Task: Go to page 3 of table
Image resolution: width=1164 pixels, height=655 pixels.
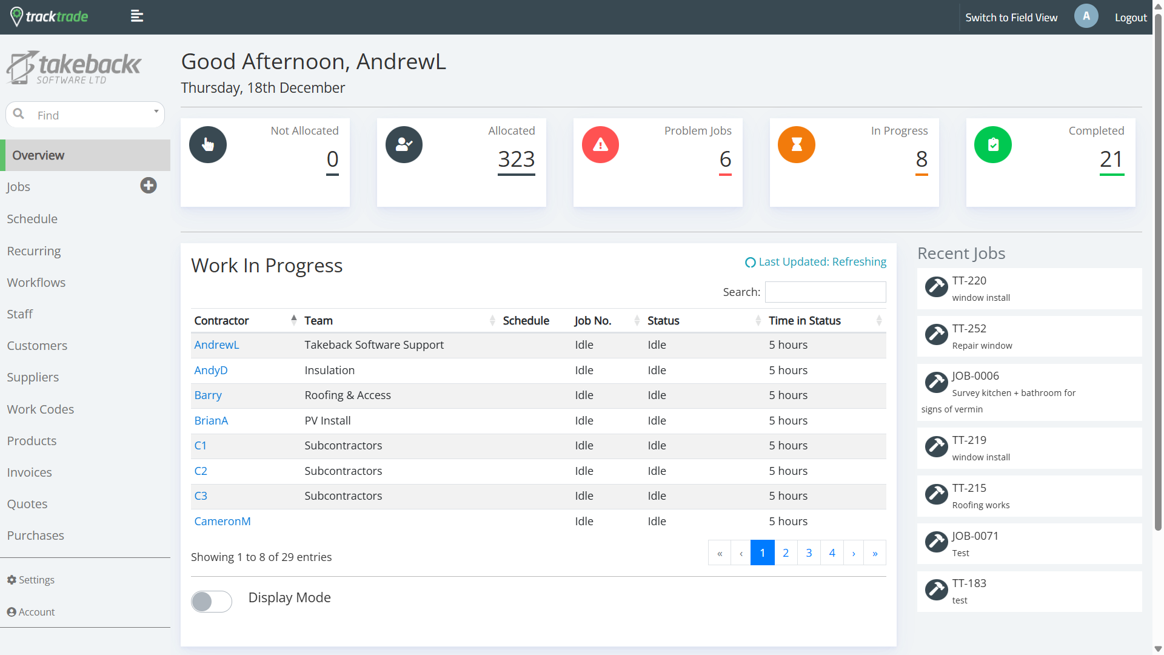Action: 809,553
